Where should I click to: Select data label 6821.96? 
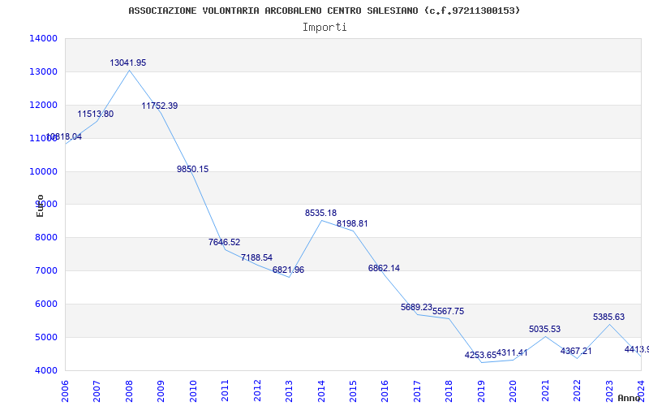pos(289,270)
